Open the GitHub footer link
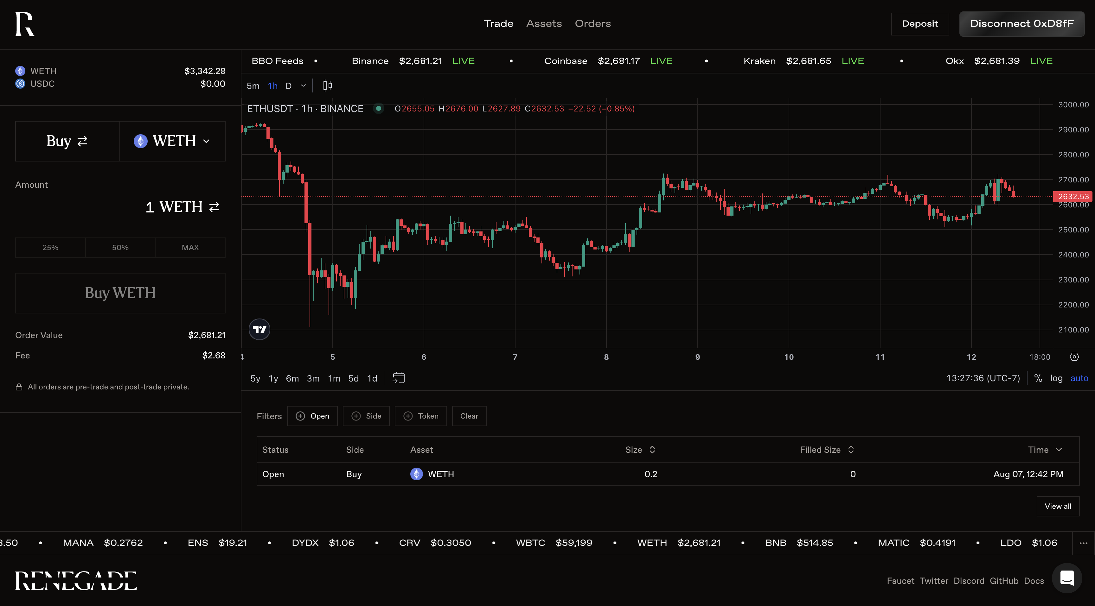The image size is (1095, 606). tap(1004, 581)
